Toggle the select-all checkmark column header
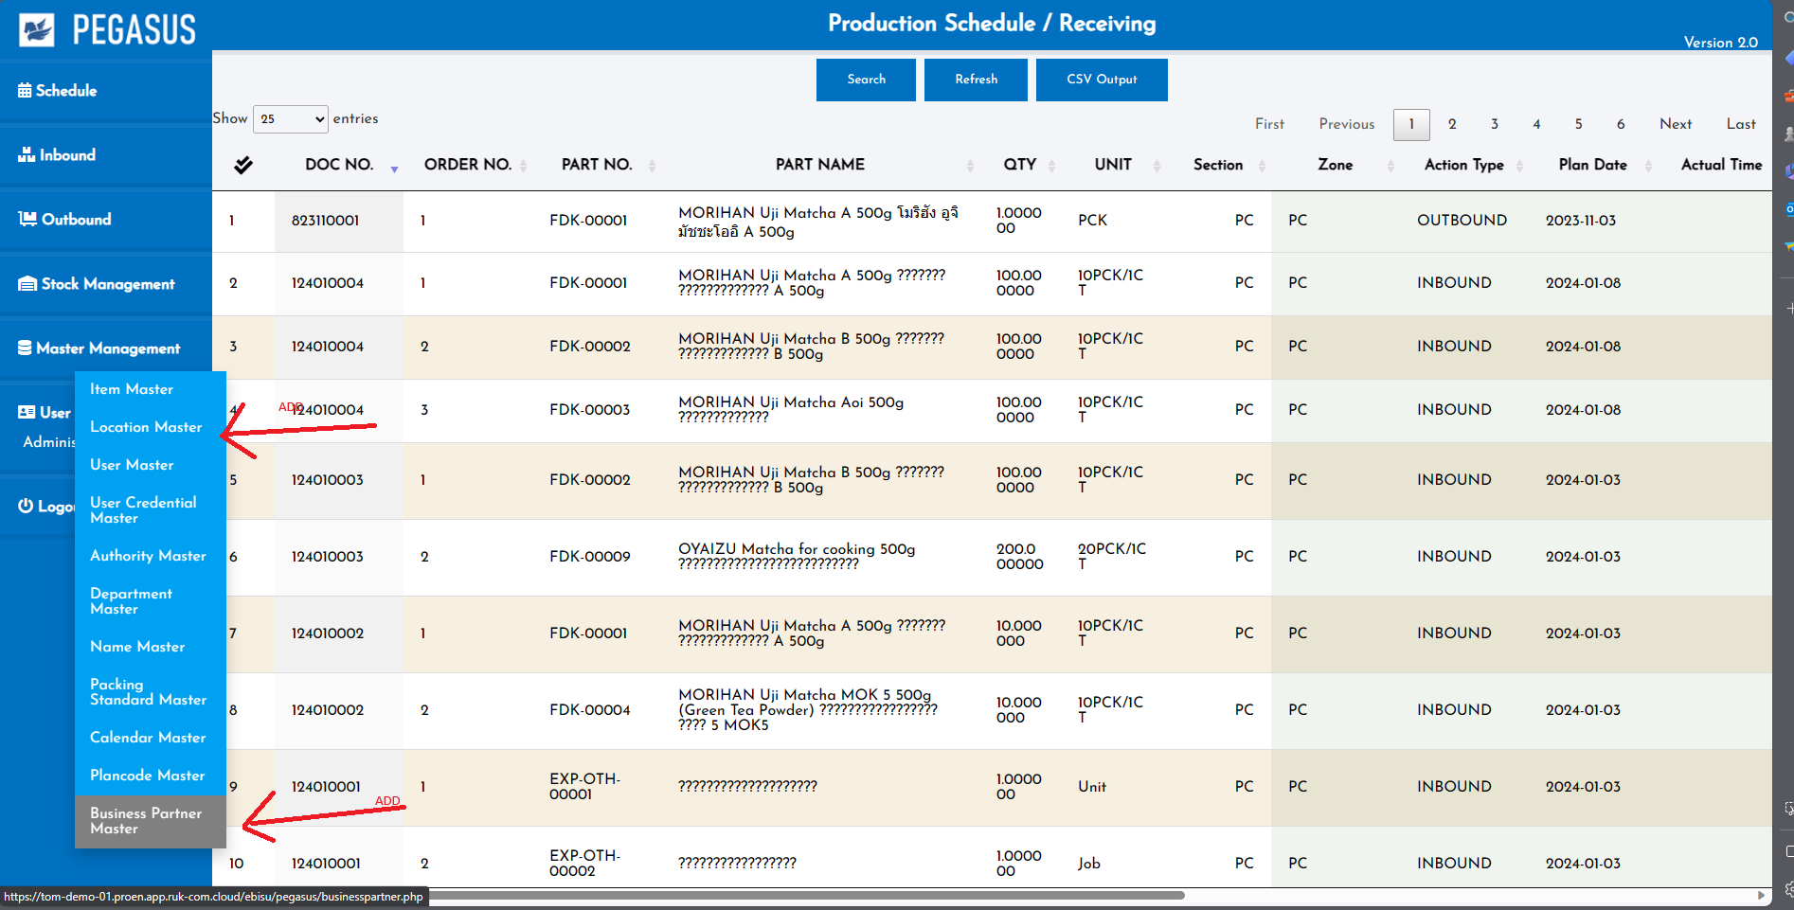This screenshot has width=1794, height=910. click(x=243, y=166)
